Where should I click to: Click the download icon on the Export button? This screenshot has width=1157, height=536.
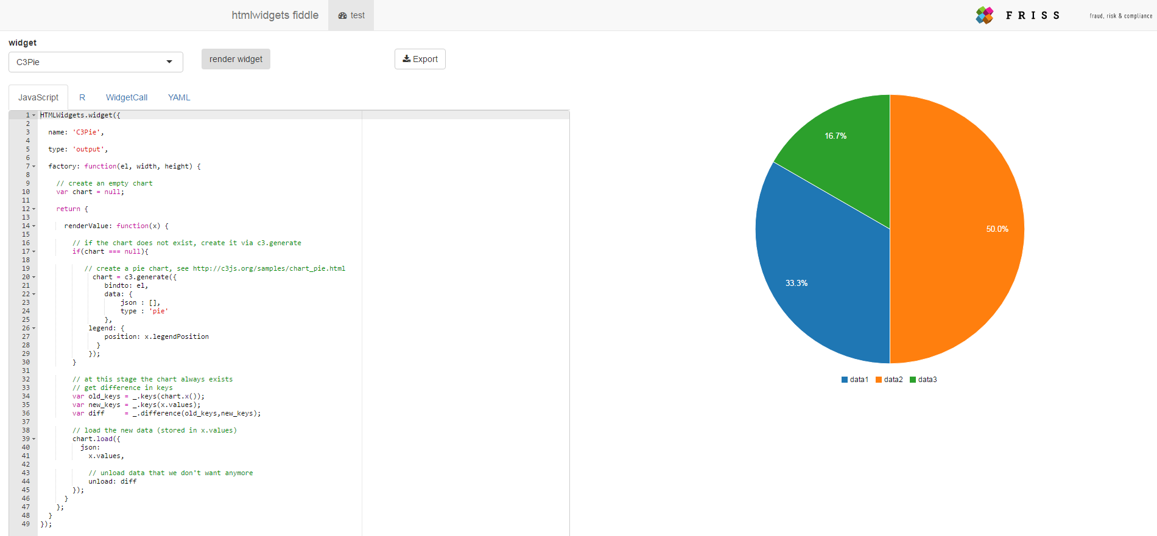tap(406, 59)
